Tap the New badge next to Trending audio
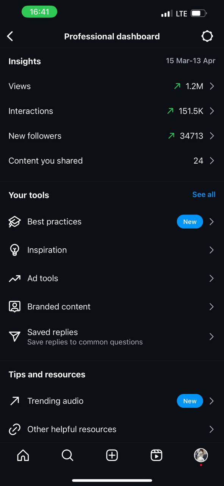The width and height of the screenshot is (224, 486). point(190,401)
